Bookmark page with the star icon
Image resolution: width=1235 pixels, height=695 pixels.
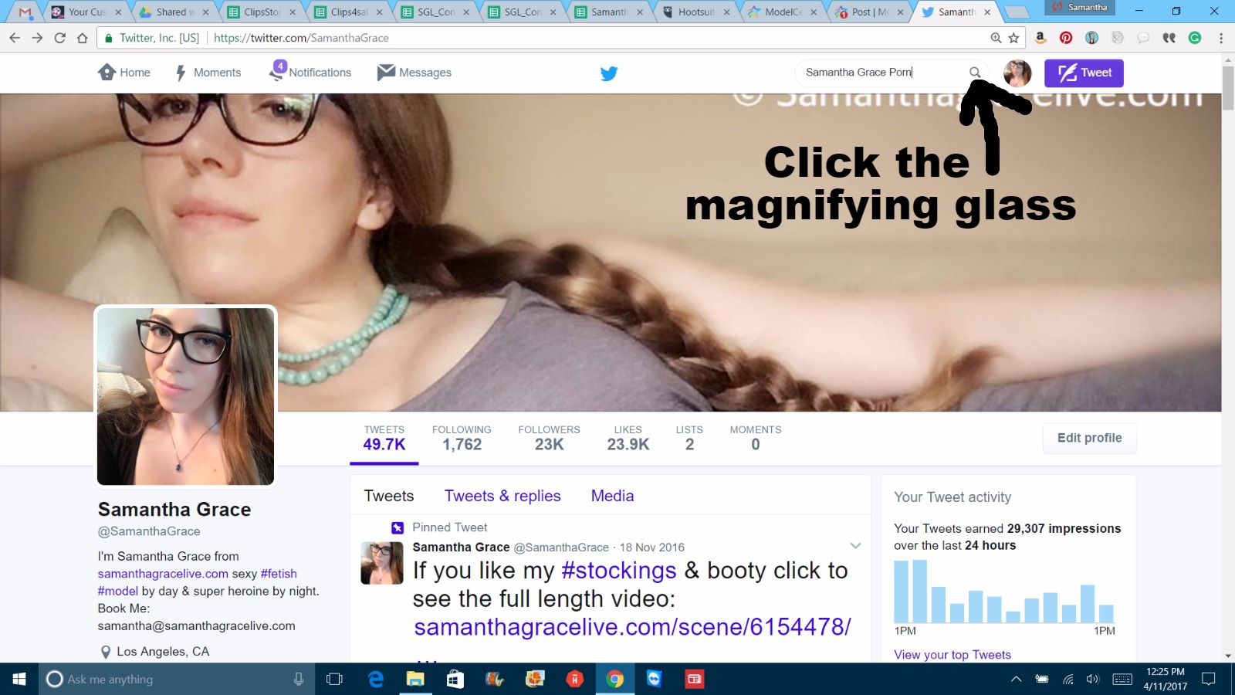click(x=1013, y=38)
